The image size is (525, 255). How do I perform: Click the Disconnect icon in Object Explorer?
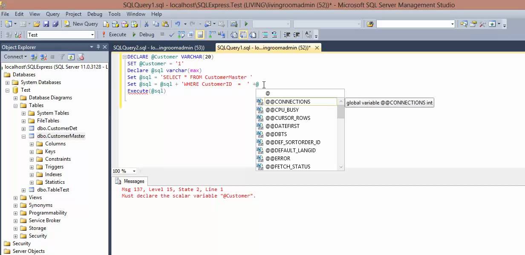click(43, 57)
